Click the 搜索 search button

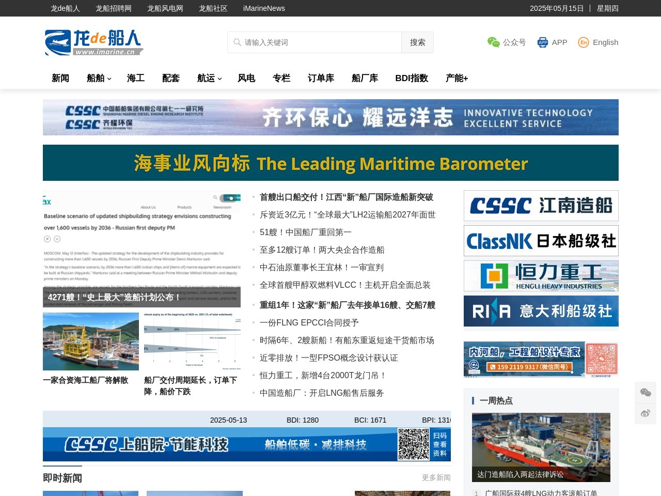click(417, 42)
